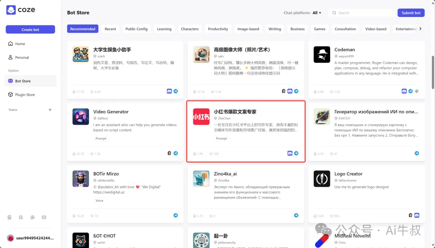Expand more categories with the right chevron

coord(420,29)
